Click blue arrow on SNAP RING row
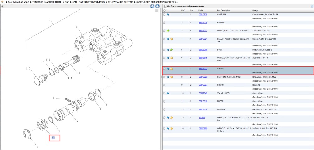Image resolution: width=314 pixels, height=150 pixels. pyautogui.click(x=168, y=77)
